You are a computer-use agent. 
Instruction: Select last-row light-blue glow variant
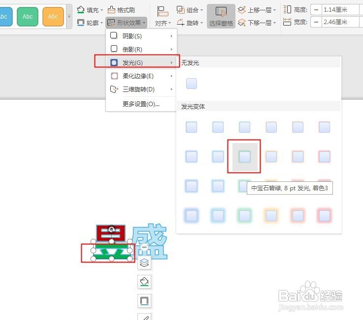pyautogui.click(x=218, y=216)
